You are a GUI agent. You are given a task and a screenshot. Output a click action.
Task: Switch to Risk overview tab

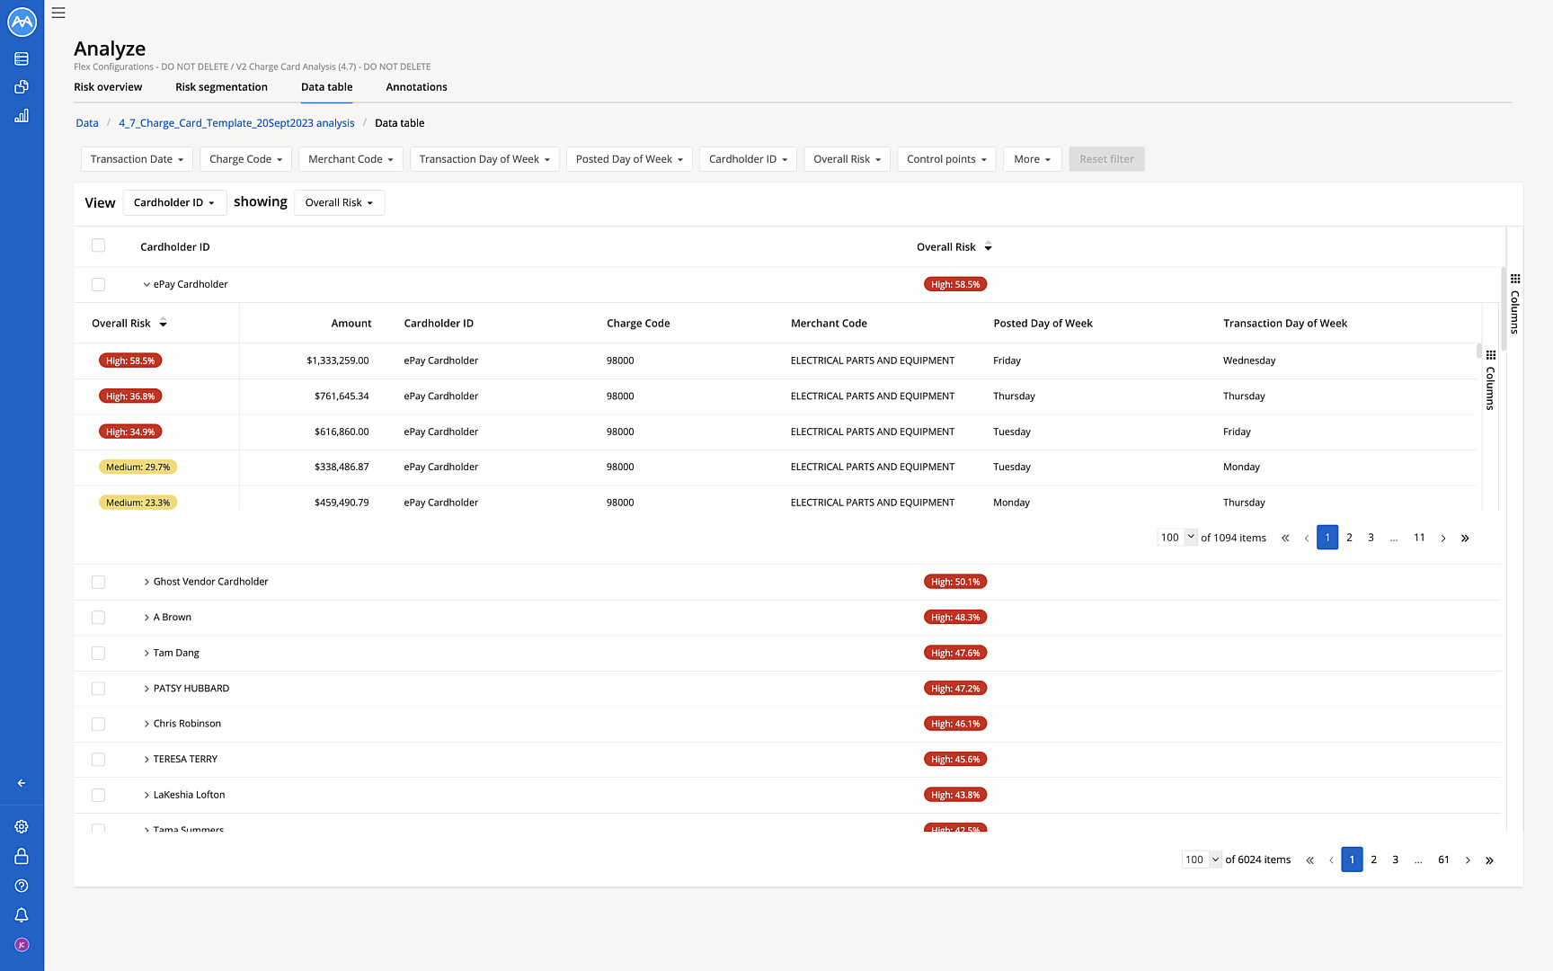(108, 87)
